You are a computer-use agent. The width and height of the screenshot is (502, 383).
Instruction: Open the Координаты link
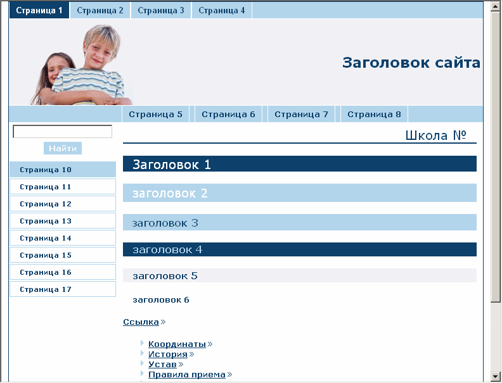coord(177,344)
